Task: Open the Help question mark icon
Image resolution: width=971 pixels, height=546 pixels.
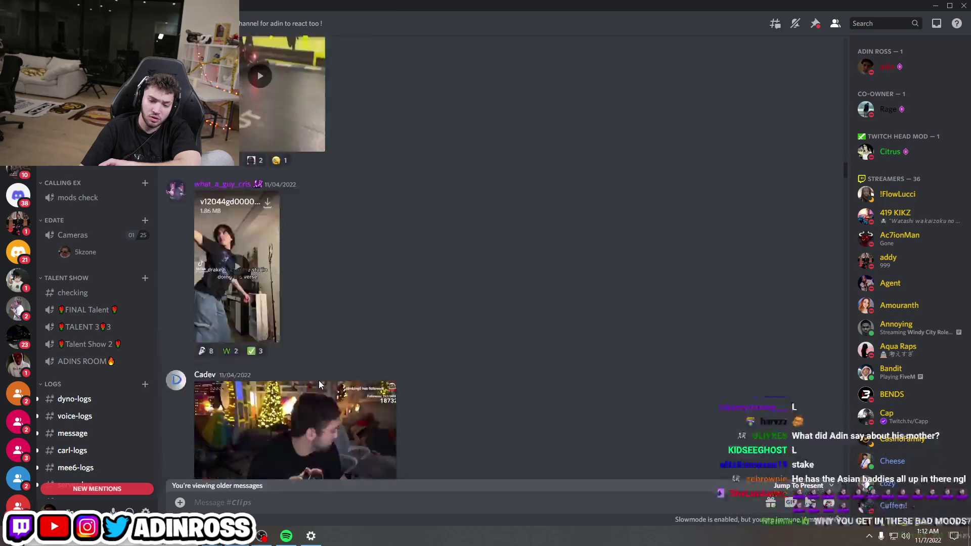Action: (x=957, y=23)
